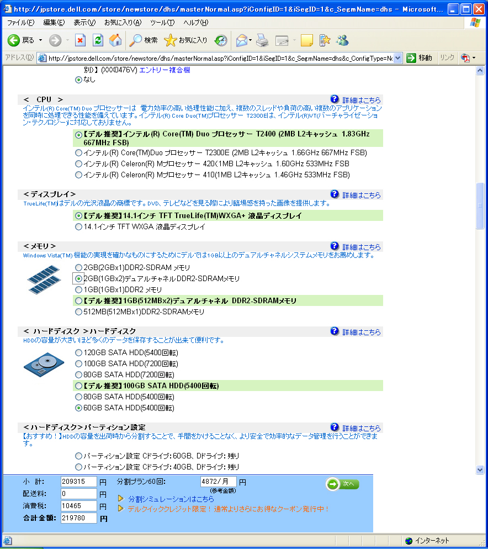Stop page loading with red X icon
The height and width of the screenshot is (549, 488).
click(80, 40)
